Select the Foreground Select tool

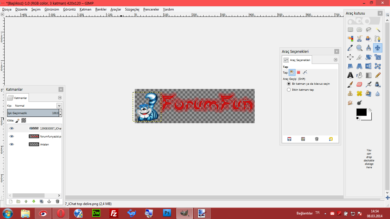coord(369,38)
